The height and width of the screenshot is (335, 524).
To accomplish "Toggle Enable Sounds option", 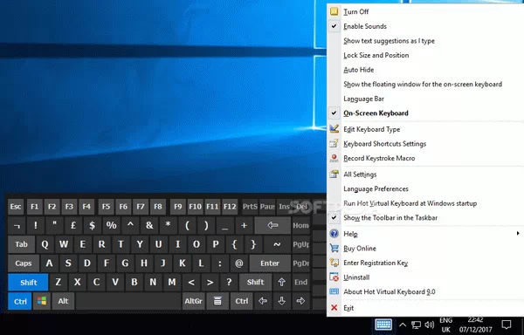I will pos(425,26).
